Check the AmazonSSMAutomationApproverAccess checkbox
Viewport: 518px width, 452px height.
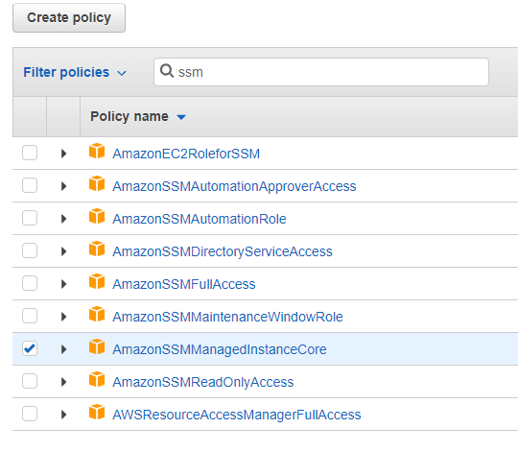[x=30, y=185]
